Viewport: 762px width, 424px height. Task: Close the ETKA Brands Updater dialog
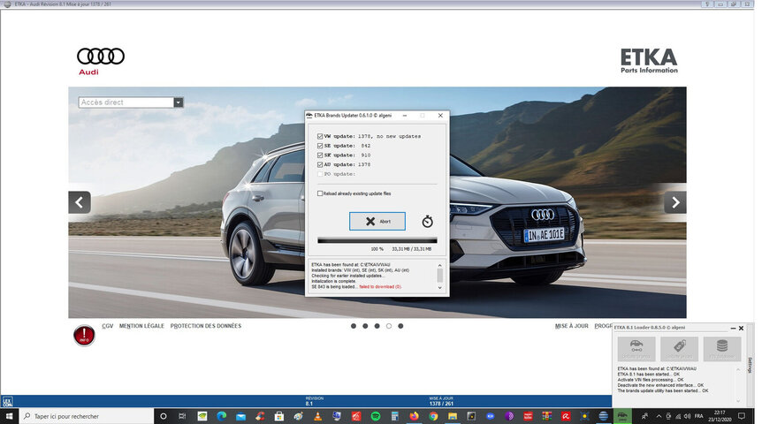click(x=440, y=116)
